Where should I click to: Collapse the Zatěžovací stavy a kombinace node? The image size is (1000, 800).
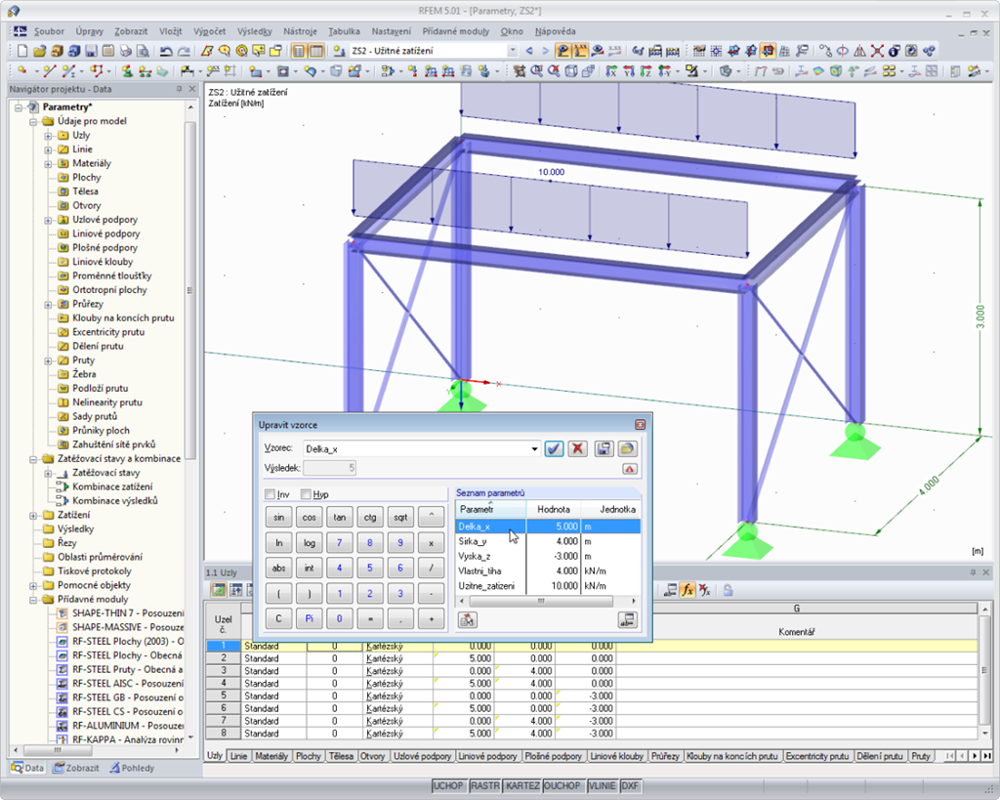coord(33,459)
